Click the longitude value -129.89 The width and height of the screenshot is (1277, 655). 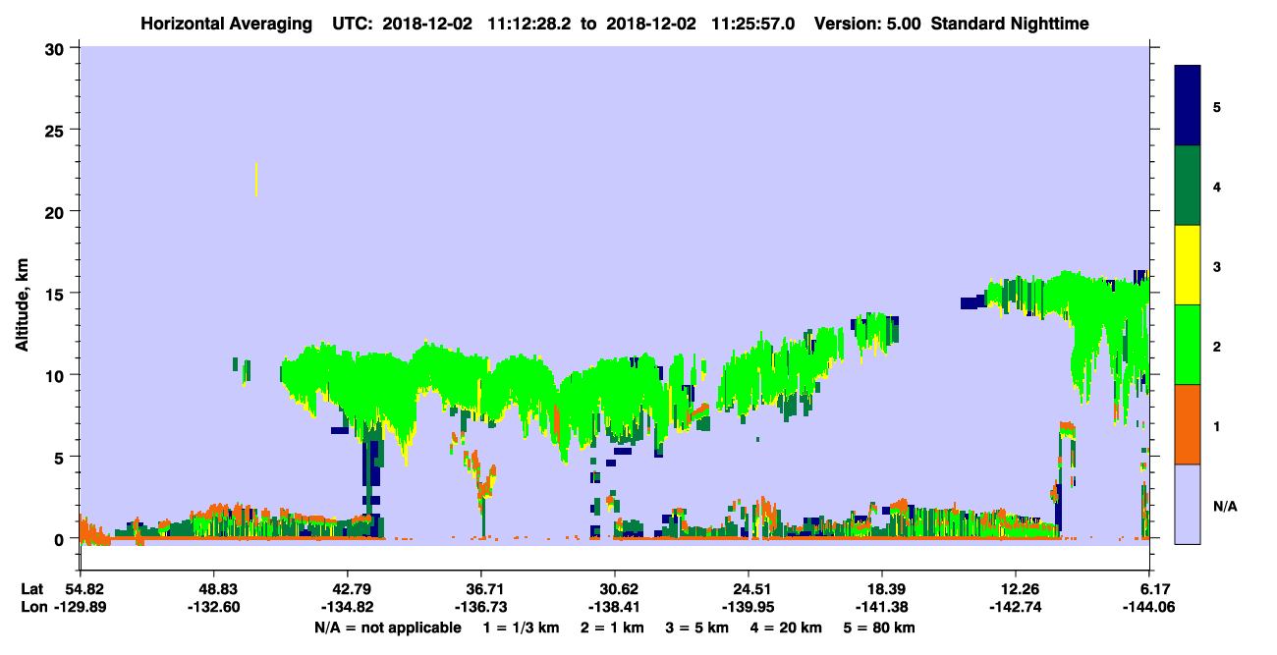(x=82, y=607)
